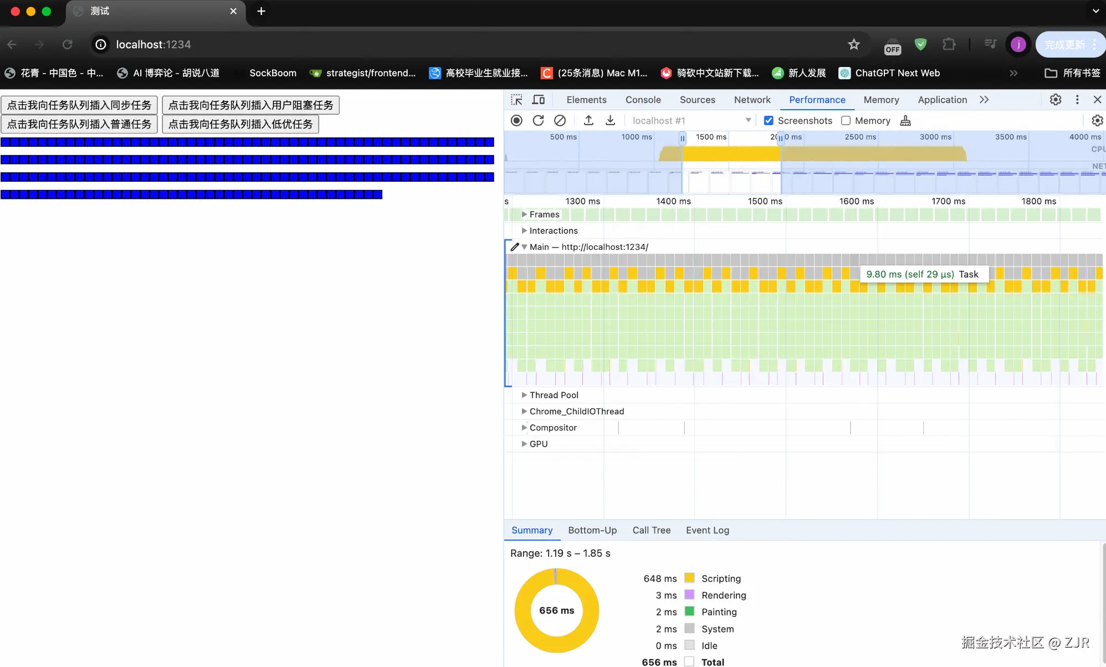
Task: Click the collect garbage icon
Action: [x=905, y=120]
